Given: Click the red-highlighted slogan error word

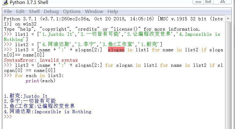Looking at the screenshot, I should [116, 50].
